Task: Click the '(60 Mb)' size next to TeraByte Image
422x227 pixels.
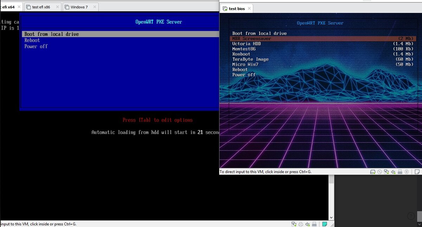Action: (404, 59)
